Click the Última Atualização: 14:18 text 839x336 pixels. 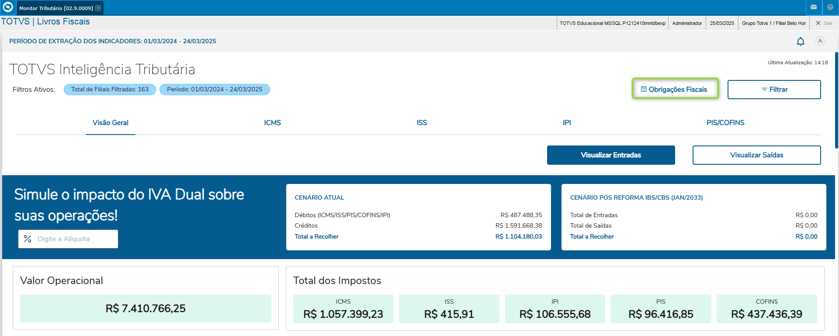pos(798,62)
